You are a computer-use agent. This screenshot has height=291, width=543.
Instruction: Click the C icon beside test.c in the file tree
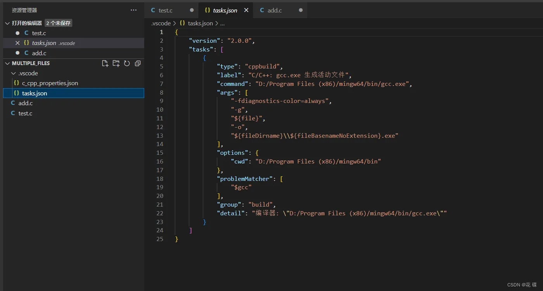click(13, 113)
